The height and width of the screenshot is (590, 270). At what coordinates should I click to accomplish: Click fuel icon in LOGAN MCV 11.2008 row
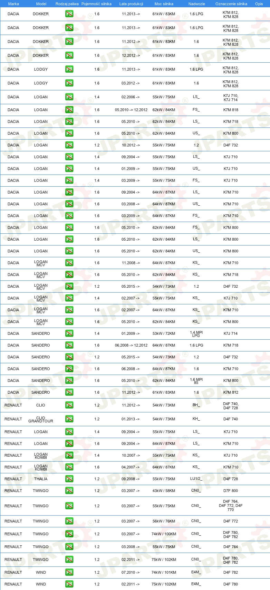tap(69, 263)
